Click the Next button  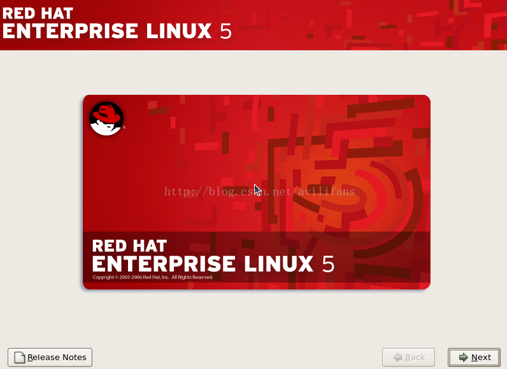tap(474, 358)
